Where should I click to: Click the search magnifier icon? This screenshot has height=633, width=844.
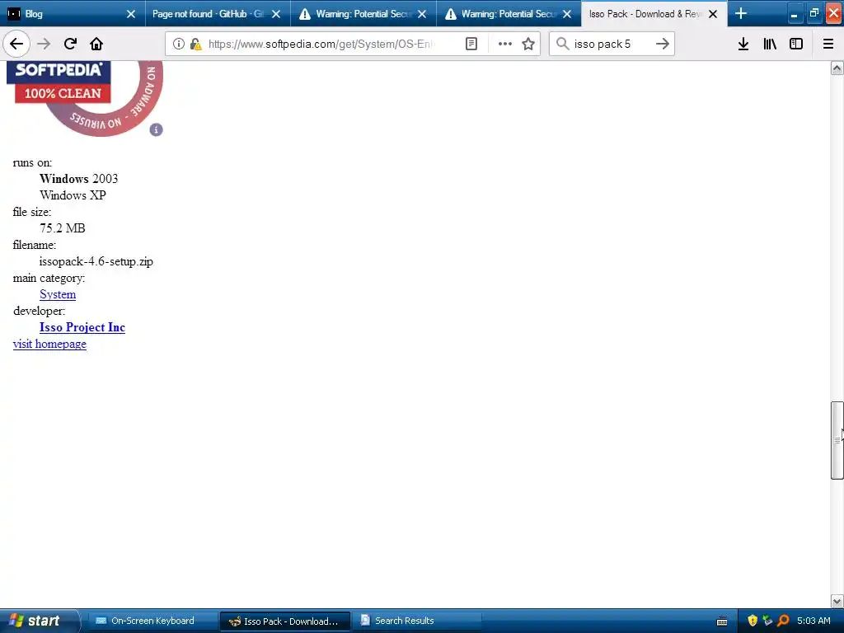pyautogui.click(x=562, y=44)
